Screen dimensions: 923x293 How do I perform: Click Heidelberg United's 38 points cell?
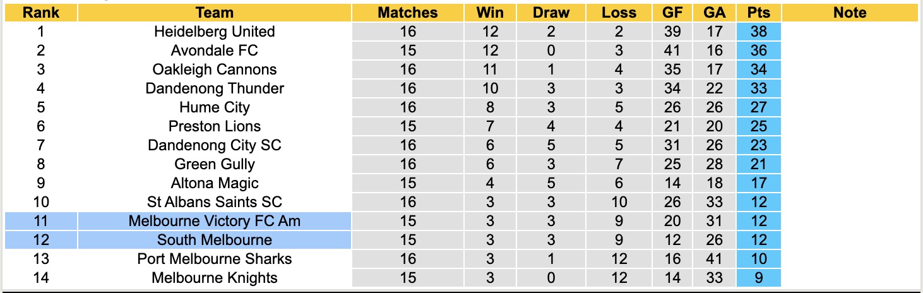pyautogui.click(x=758, y=32)
